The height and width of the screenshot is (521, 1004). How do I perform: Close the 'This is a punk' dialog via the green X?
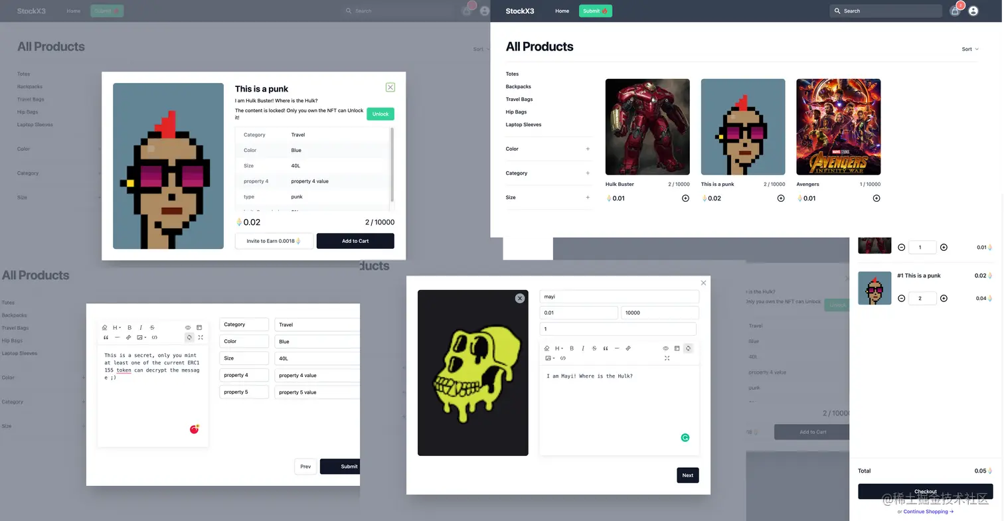coord(390,88)
